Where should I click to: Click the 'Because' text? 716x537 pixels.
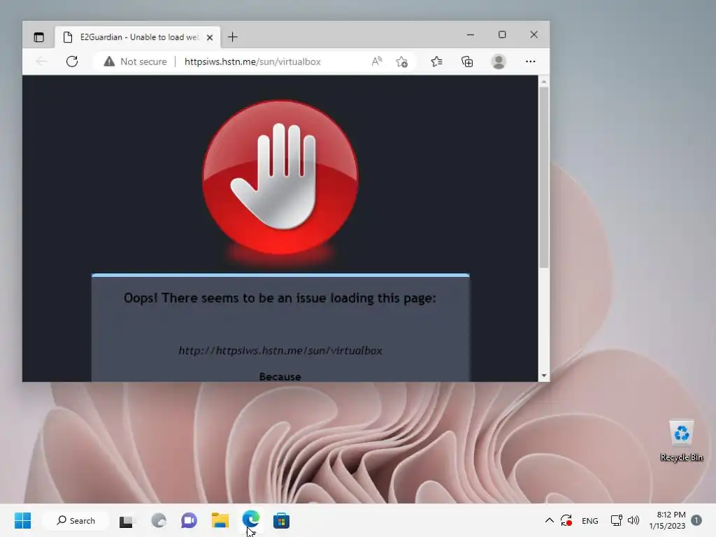click(280, 377)
